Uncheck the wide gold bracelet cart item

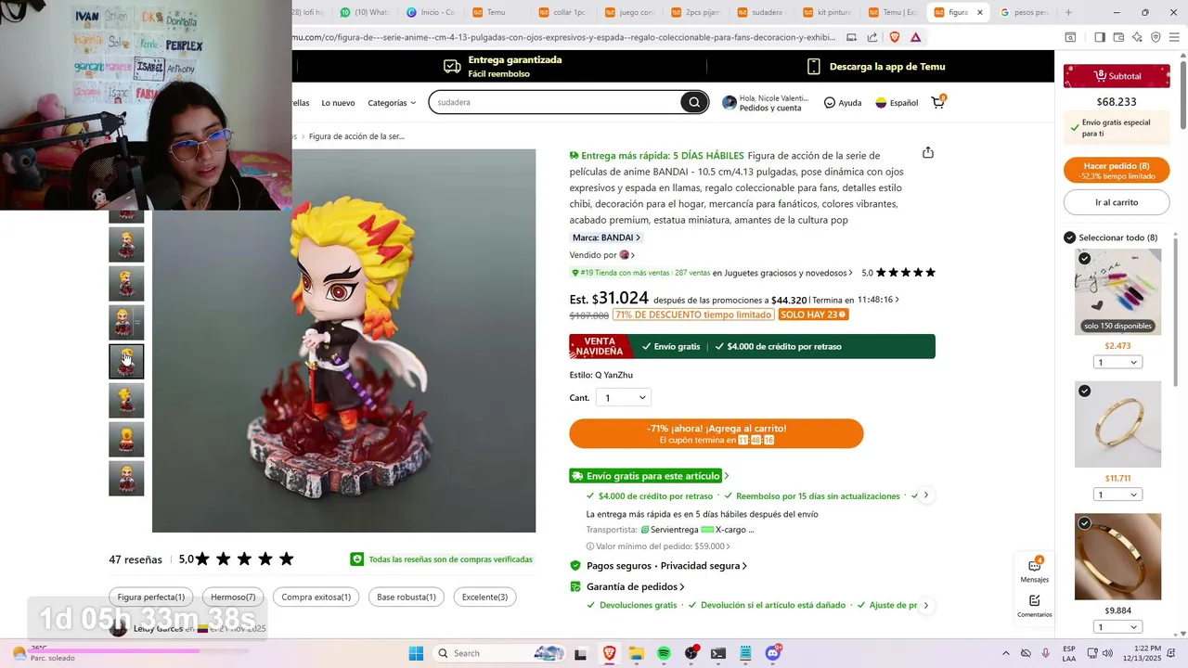pos(1084,524)
